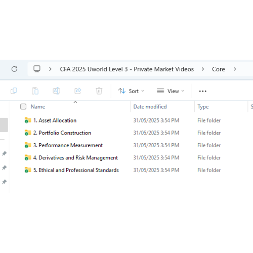Click the Asset Allocation folder icon
This screenshot has height=253, width=253.
tap(28, 120)
